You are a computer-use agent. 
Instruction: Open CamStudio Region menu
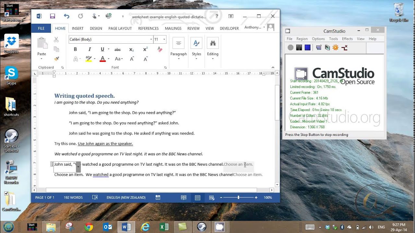coord(302,39)
